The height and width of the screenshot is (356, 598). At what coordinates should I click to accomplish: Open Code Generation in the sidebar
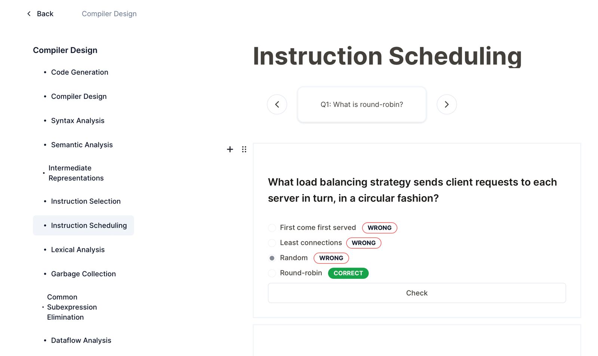80,72
